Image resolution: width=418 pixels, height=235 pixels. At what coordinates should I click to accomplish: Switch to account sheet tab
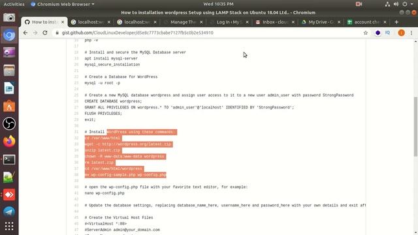tap(366, 22)
